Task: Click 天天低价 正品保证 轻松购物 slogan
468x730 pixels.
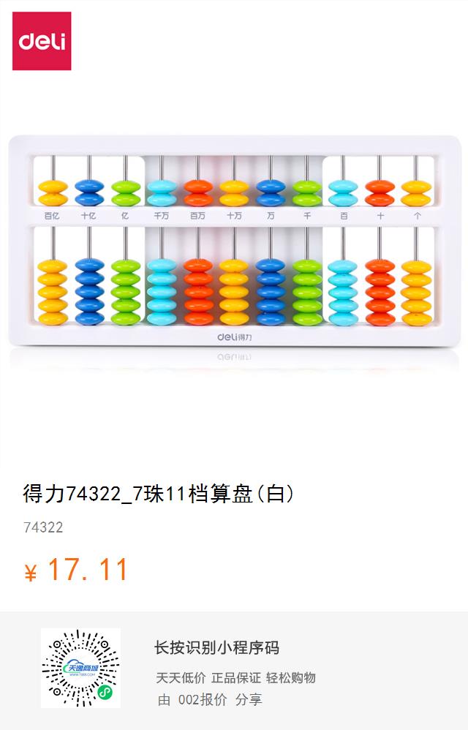Action: 236,677
